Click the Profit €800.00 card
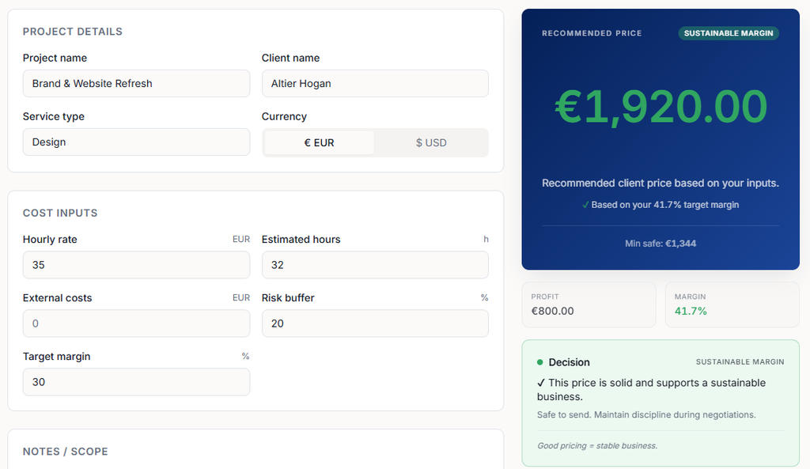Viewport: 810px width, 469px height. pyautogui.click(x=589, y=304)
